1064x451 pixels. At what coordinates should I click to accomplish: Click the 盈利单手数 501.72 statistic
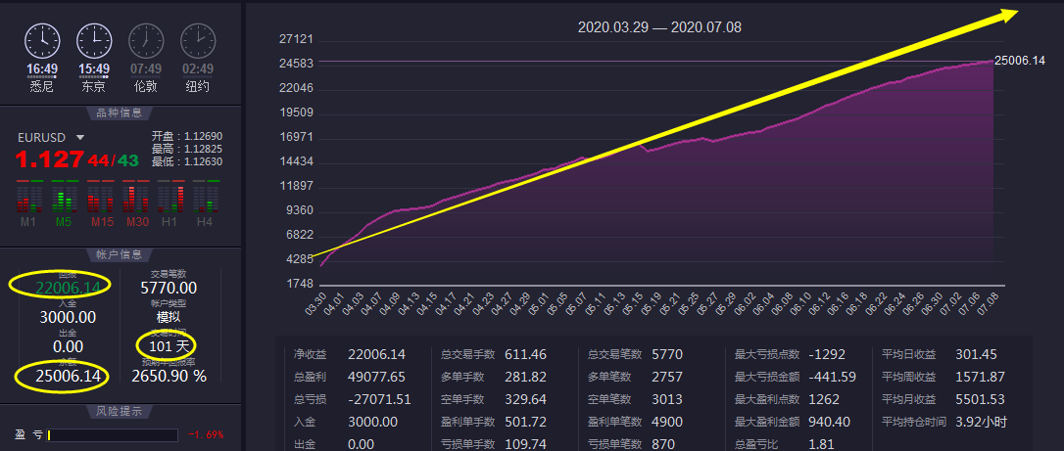point(494,422)
